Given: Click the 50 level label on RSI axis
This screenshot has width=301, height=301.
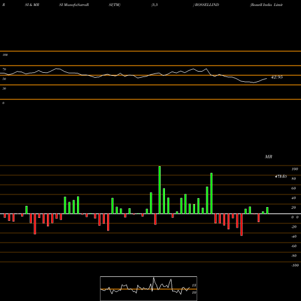Looking at the screenshot, I should pyautogui.click(x=4, y=79).
